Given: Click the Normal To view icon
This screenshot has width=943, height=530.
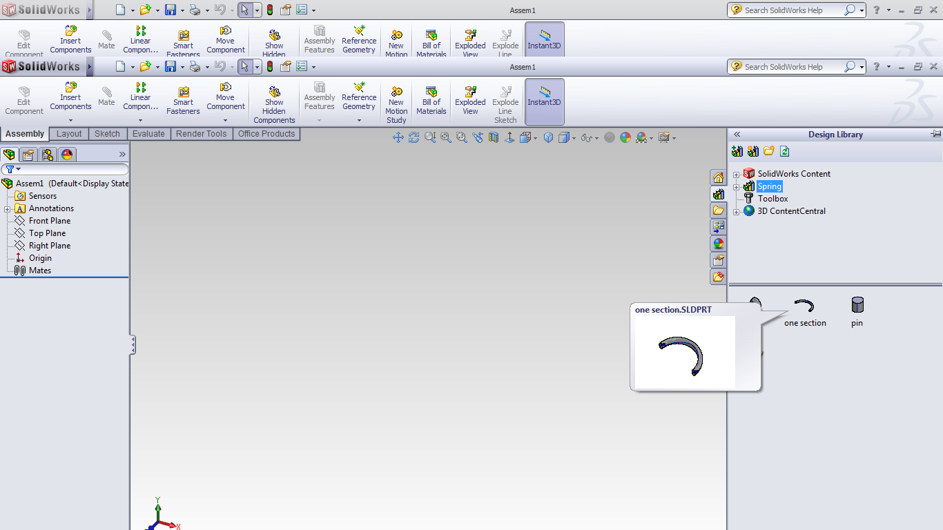Looking at the screenshot, I should point(509,137).
